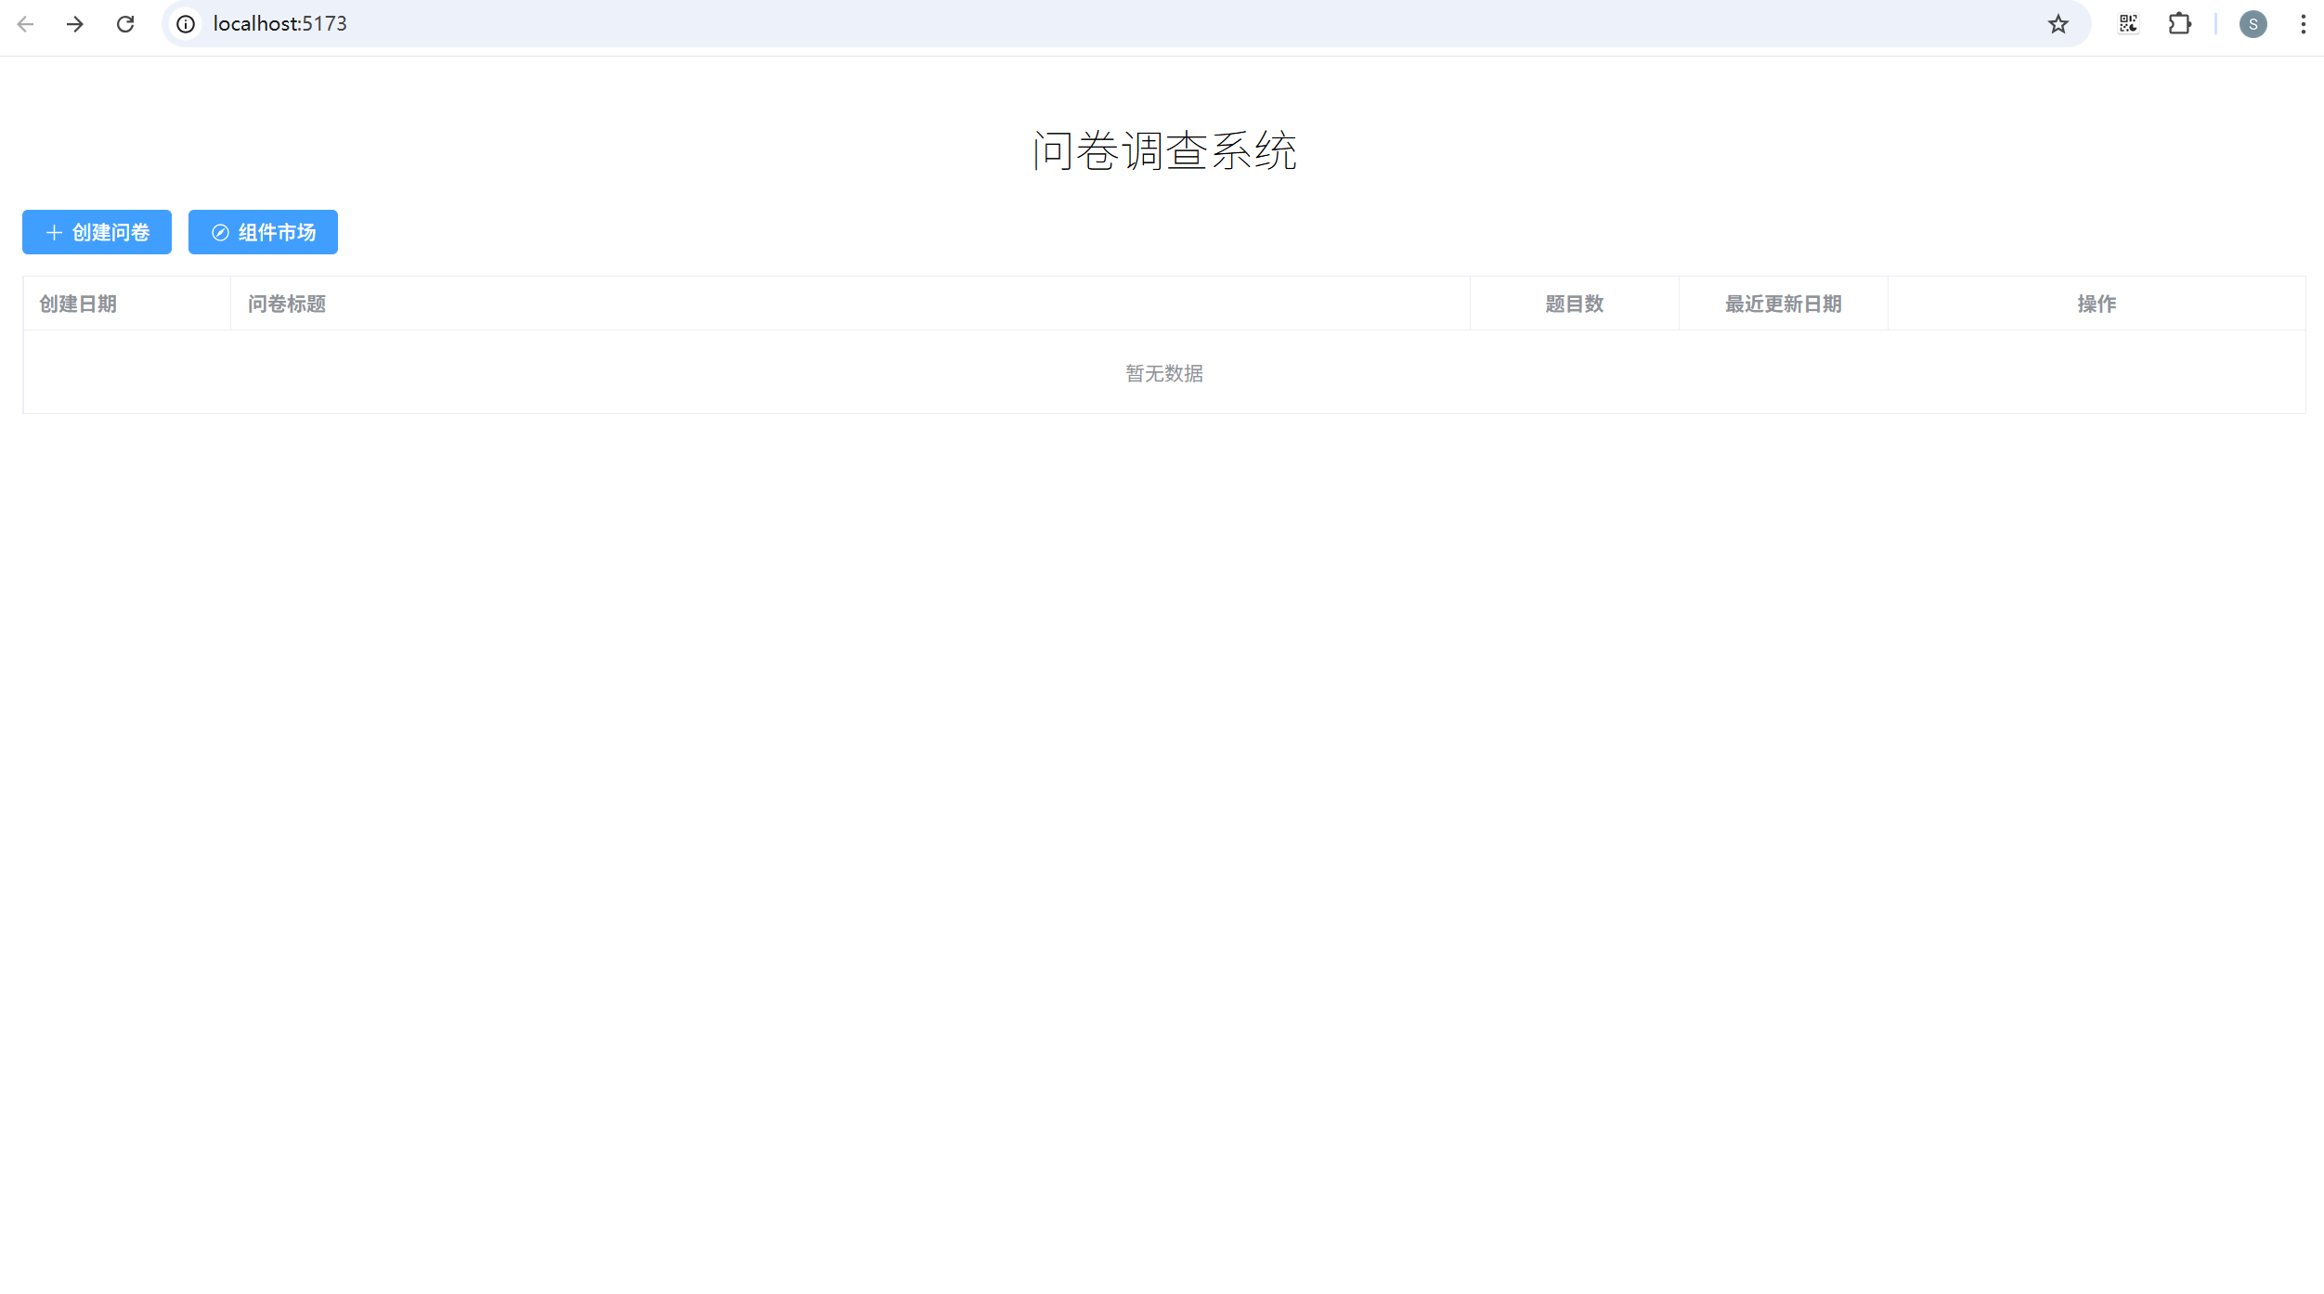The image size is (2324, 1294).
Task: Reload the page with refresh icon
Action: [125, 24]
